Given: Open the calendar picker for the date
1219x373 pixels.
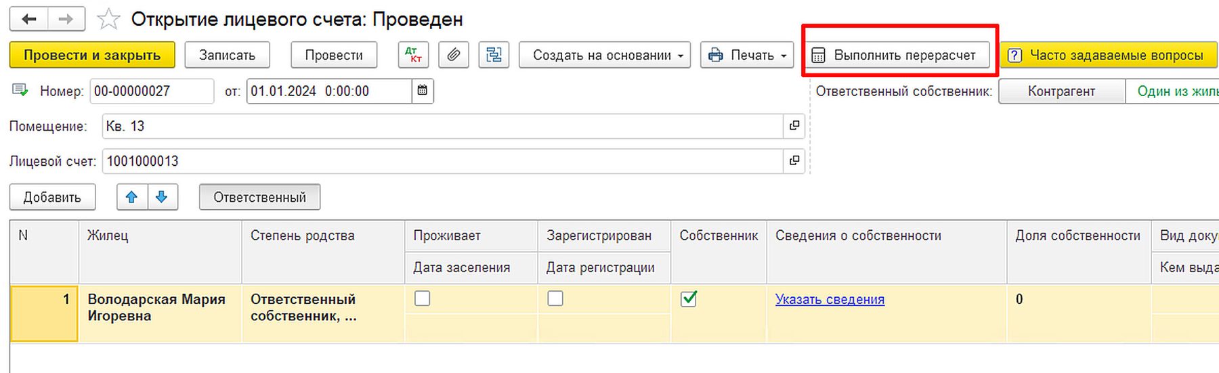Looking at the screenshot, I should coord(423,91).
